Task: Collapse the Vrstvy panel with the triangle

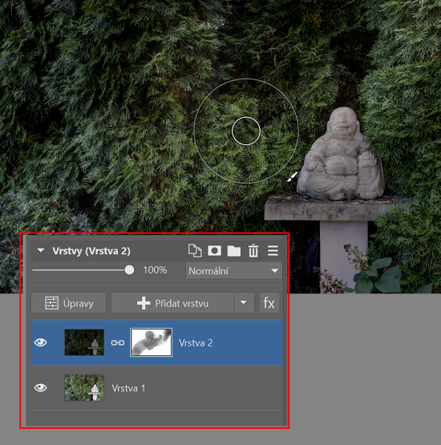Action: 41,250
